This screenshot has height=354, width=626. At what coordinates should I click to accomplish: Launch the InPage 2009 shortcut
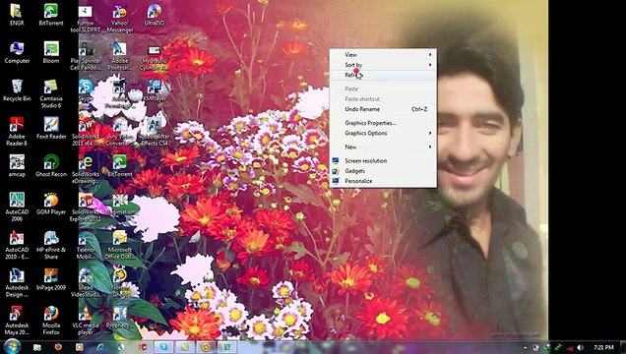click(51, 280)
